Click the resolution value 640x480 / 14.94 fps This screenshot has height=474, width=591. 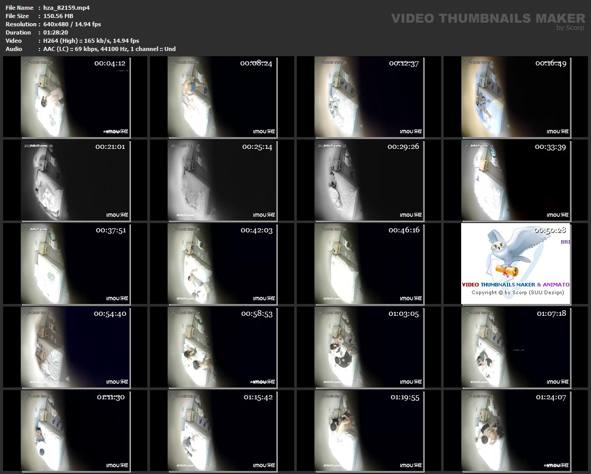(x=72, y=24)
